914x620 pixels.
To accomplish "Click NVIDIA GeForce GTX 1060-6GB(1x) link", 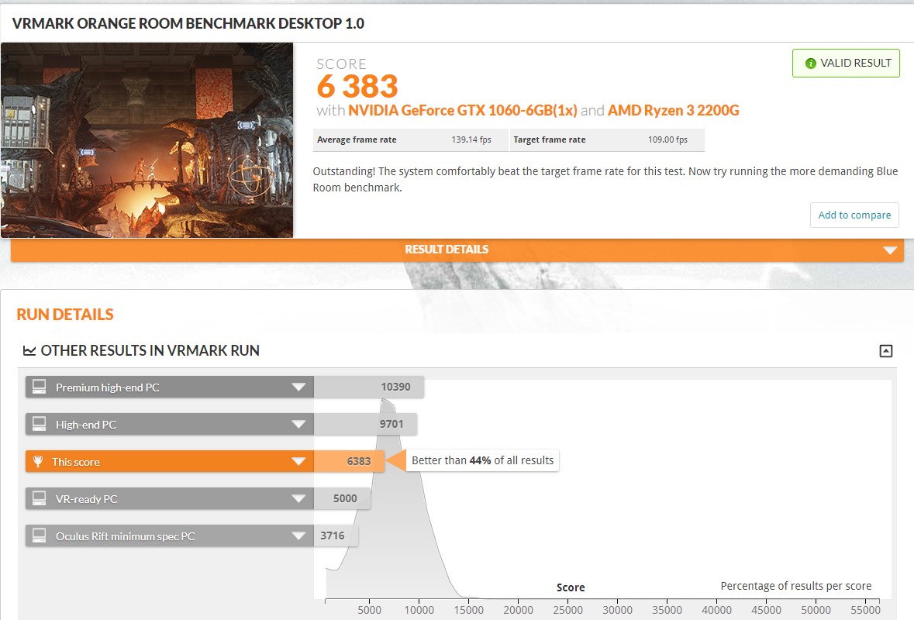I will pyautogui.click(x=463, y=110).
